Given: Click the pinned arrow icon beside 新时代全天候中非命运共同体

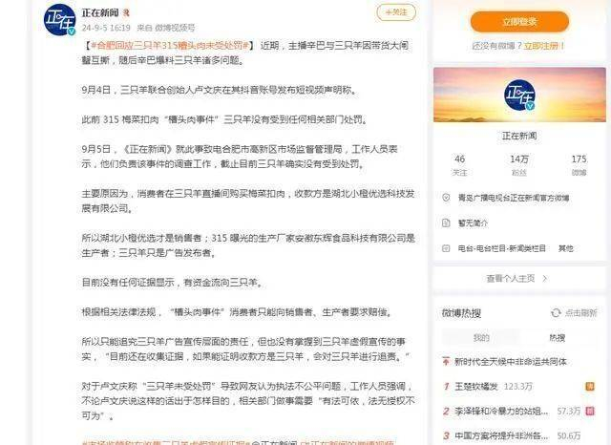Looking at the screenshot, I should (446, 362).
